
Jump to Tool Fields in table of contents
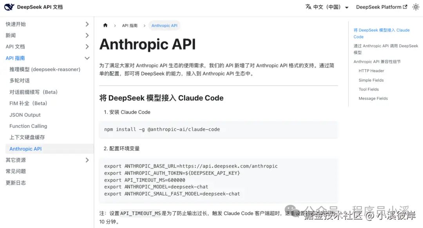369,89
